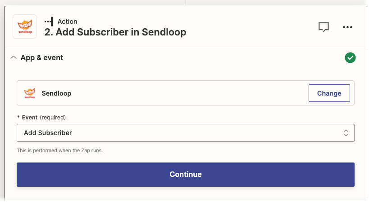Image resolution: width=369 pixels, height=202 pixels.
Task: Toggle the "App & event" section heading
Action: [42, 58]
